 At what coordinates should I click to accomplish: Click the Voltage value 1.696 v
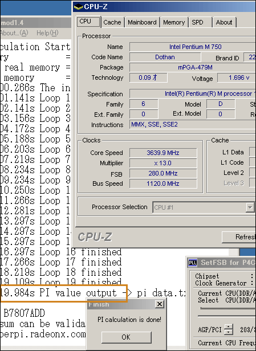237,77
